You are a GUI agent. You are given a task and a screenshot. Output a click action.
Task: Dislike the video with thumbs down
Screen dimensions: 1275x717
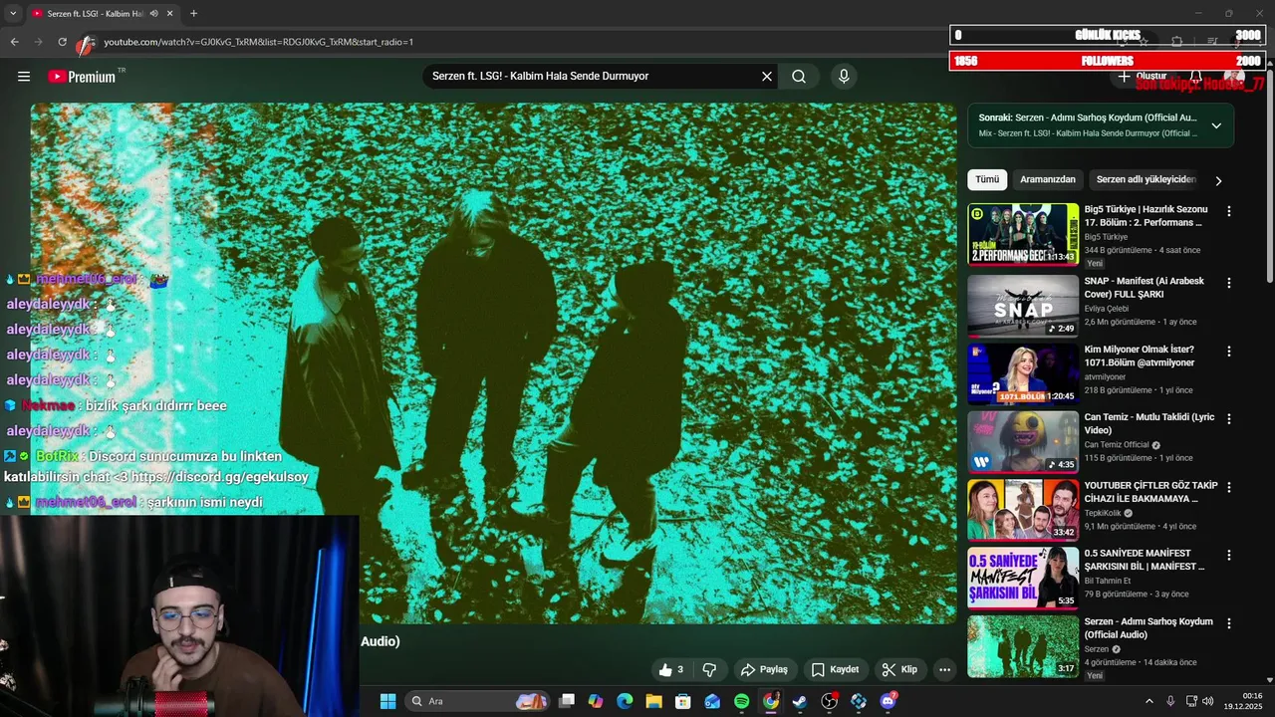[x=709, y=670]
